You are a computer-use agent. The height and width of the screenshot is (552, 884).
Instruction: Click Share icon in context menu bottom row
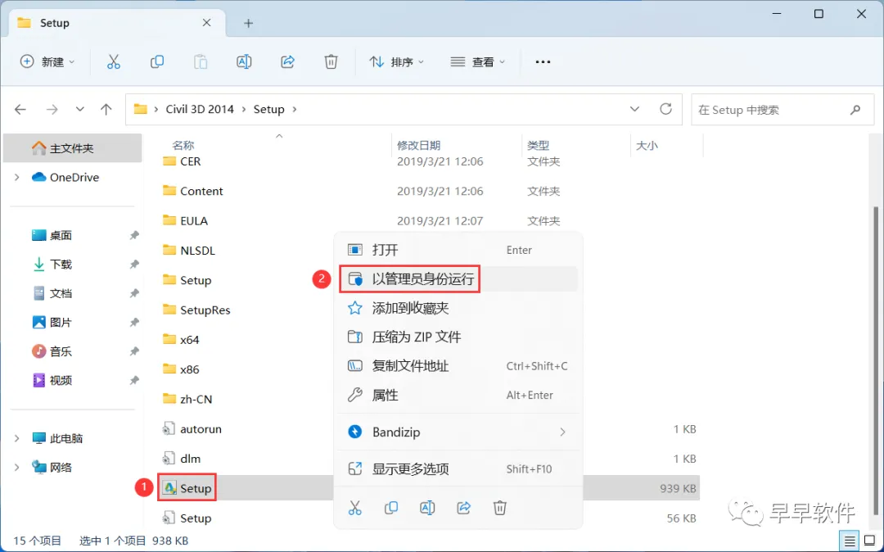tap(463, 508)
